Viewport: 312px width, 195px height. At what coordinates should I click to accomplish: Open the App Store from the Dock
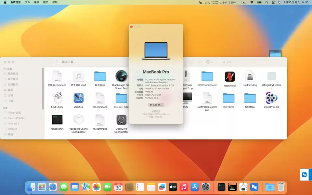point(195,187)
